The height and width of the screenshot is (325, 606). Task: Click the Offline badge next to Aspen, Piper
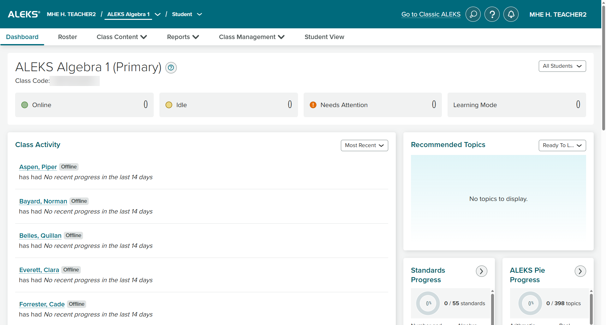pos(69,167)
